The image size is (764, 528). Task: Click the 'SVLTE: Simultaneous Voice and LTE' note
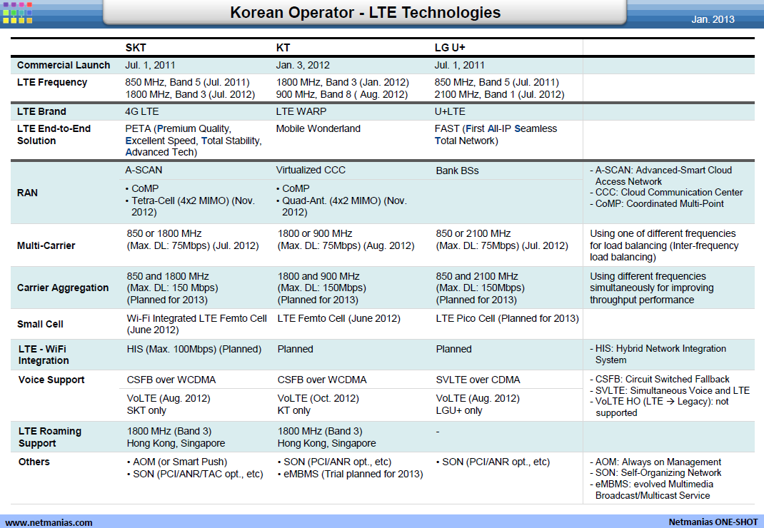pos(670,390)
